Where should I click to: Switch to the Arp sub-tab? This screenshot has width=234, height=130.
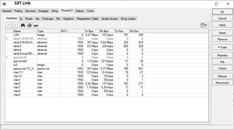[x=37, y=19]
